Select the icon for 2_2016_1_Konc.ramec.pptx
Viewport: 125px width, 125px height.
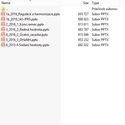pyautogui.click(x=3, y=24)
